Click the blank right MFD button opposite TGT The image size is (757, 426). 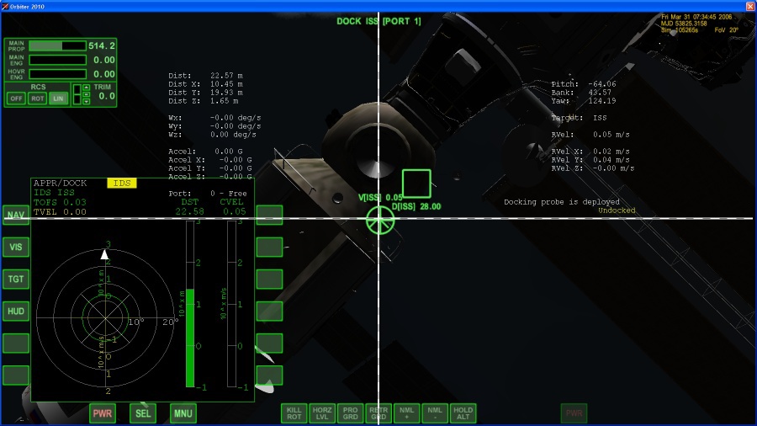pyautogui.click(x=269, y=279)
